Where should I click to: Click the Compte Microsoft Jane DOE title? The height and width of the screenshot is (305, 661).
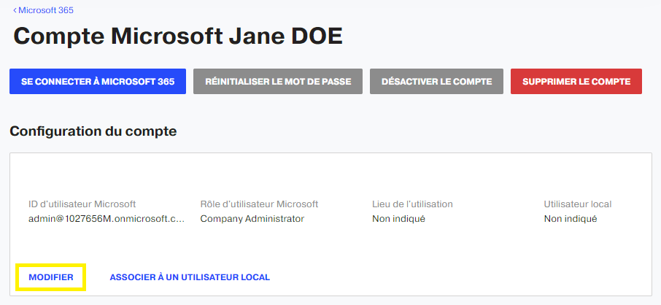click(x=178, y=36)
